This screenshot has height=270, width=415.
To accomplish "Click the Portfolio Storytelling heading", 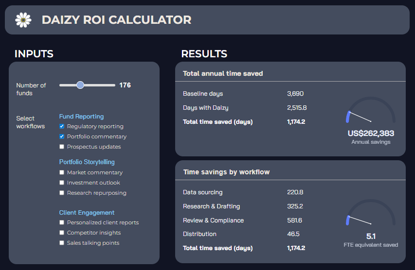I will point(87,162).
